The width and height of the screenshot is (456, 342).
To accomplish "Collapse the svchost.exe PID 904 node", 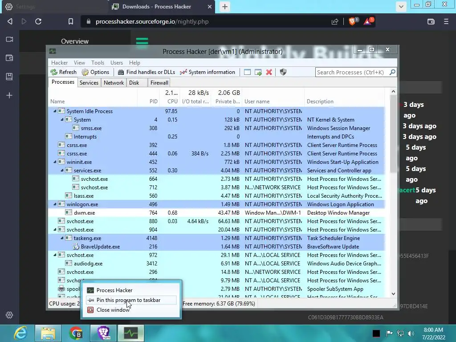I will click(x=55, y=229).
